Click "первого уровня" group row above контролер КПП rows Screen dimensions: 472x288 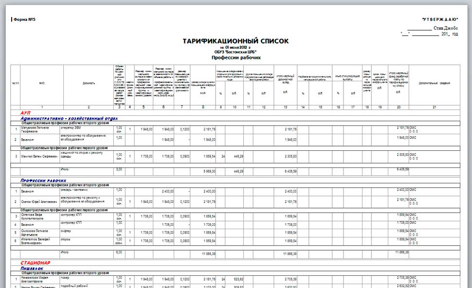pos(235,210)
